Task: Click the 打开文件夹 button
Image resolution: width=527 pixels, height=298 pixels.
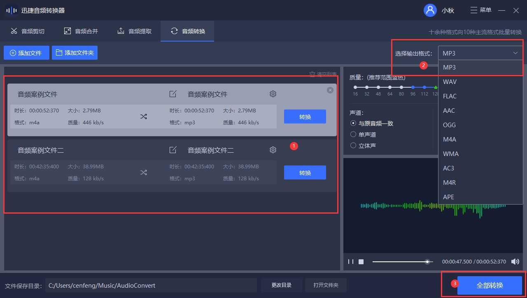Action: pos(326,285)
